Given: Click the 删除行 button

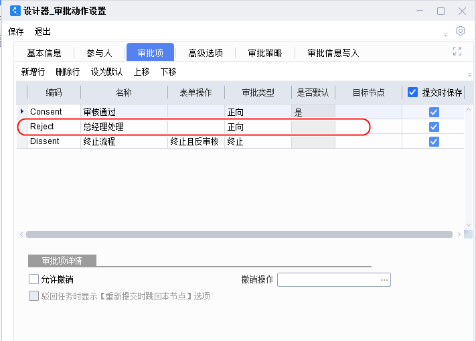Looking at the screenshot, I should (68, 72).
